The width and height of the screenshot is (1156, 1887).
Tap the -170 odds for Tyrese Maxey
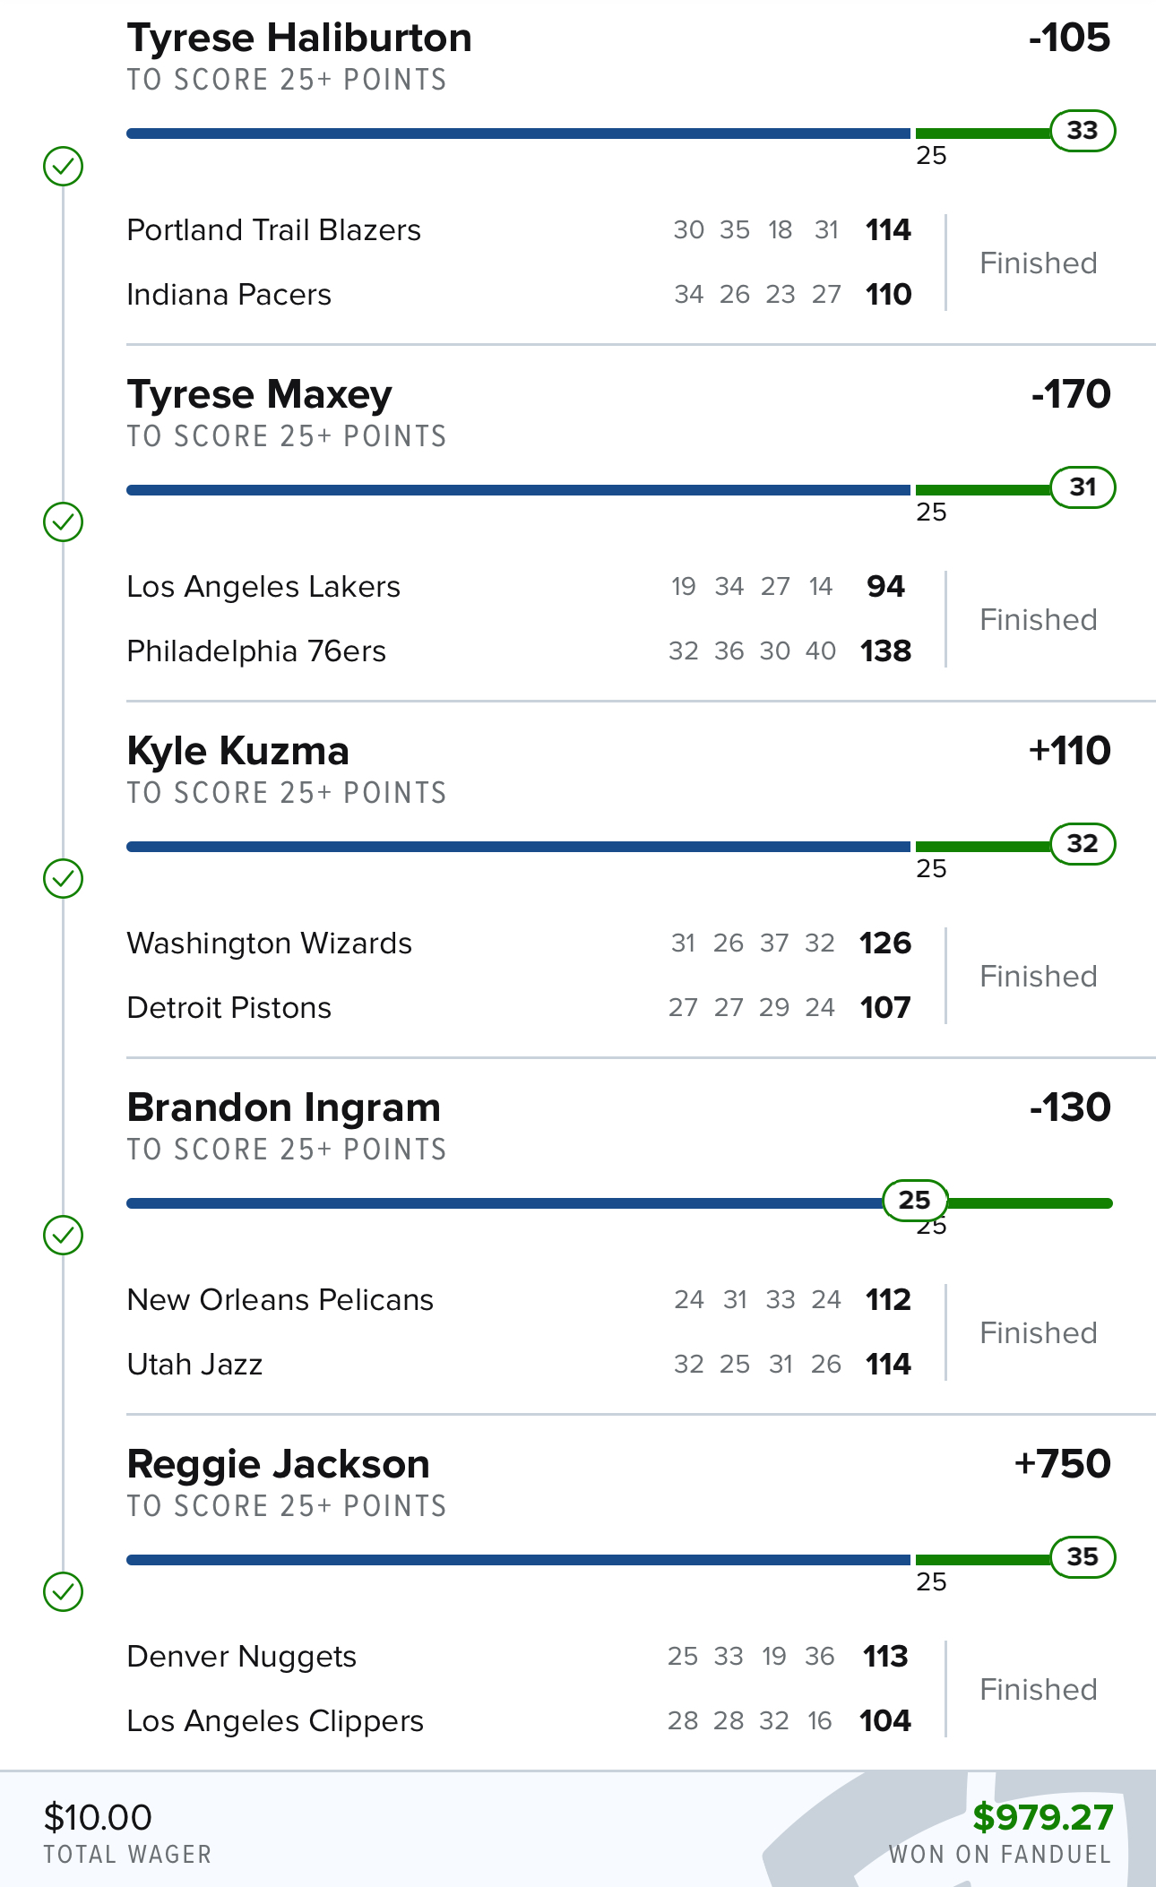point(1071,394)
